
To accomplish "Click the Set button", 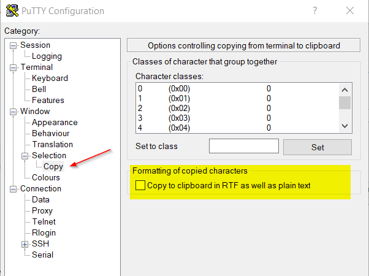I will 318,147.
